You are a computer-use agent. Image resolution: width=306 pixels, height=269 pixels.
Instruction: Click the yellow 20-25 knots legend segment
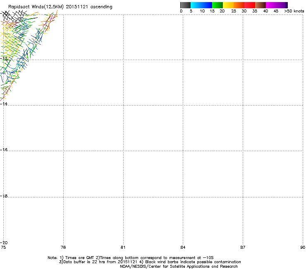(228, 5)
